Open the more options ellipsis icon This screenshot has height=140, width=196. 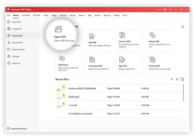[182, 27]
